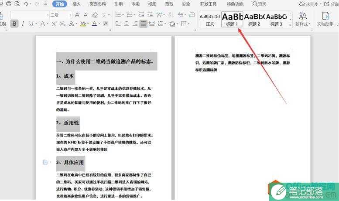Increase paragraph indent
The width and height of the screenshot is (339, 201).
[150, 15]
